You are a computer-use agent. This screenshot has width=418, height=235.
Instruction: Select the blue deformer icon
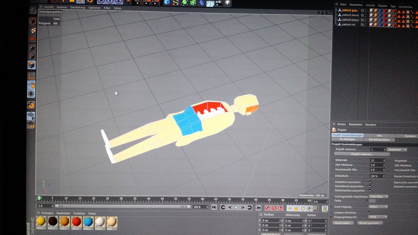coord(202,3)
